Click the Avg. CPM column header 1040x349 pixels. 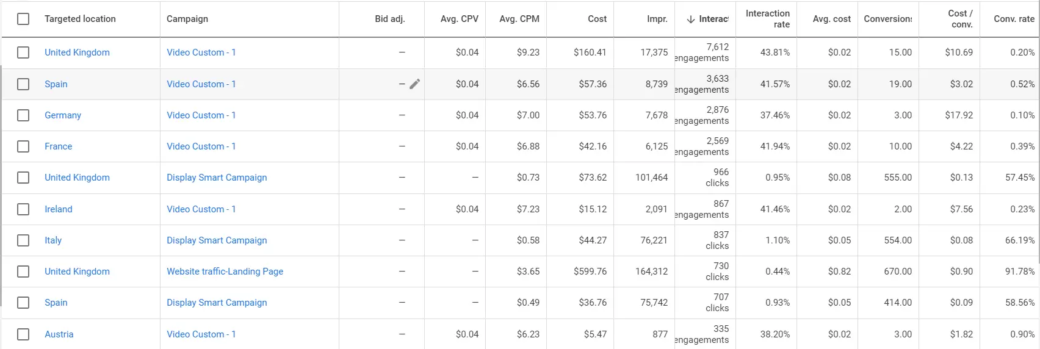click(x=519, y=19)
